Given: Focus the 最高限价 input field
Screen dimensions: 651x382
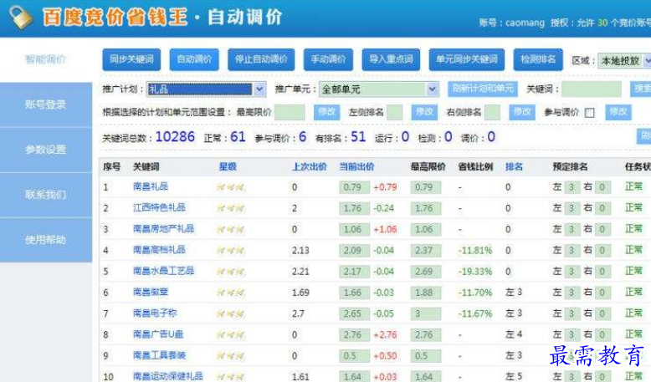Looking at the screenshot, I should point(290,112).
